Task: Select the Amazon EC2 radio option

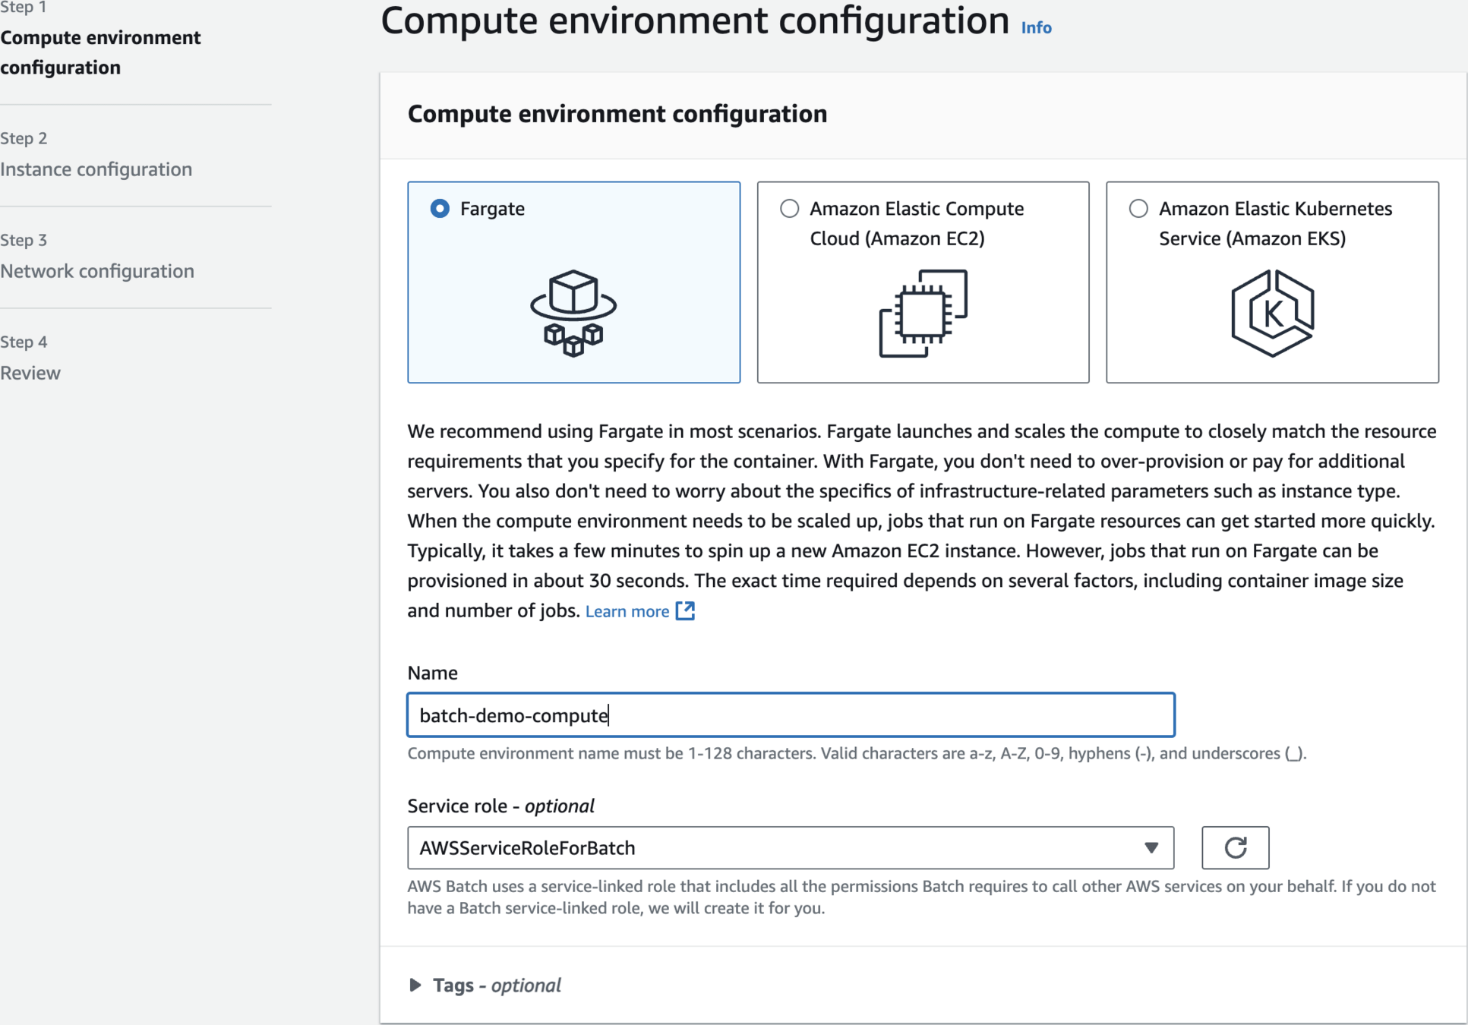Action: [x=789, y=209]
